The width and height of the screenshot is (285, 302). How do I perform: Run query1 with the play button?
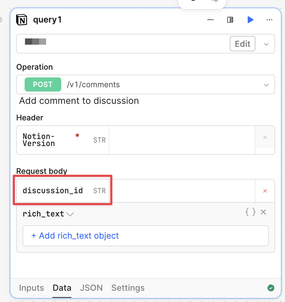click(x=250, y=20)
